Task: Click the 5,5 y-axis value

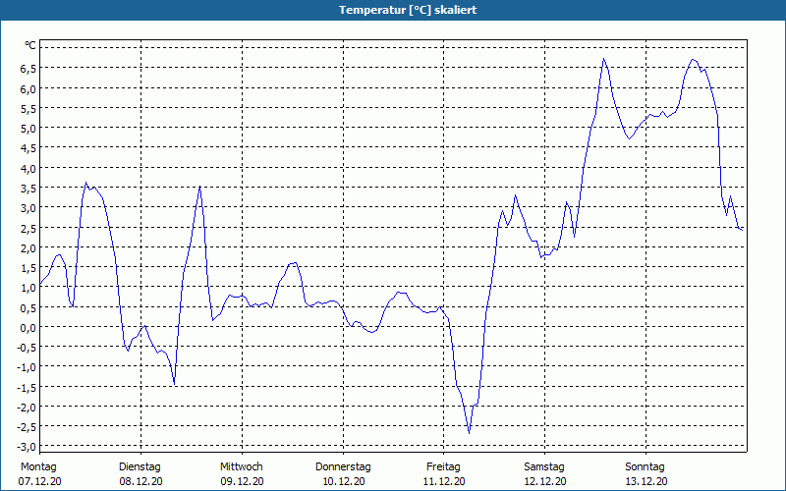Action: 28,109
